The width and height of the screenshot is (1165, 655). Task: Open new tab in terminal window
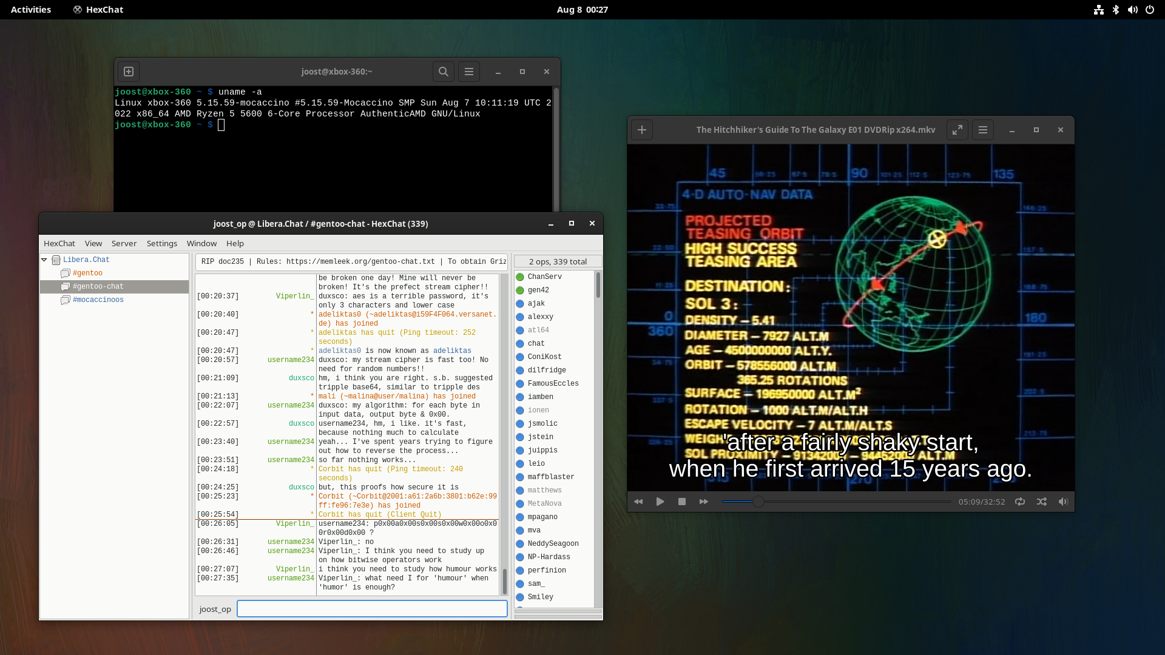tap(129, 72)
